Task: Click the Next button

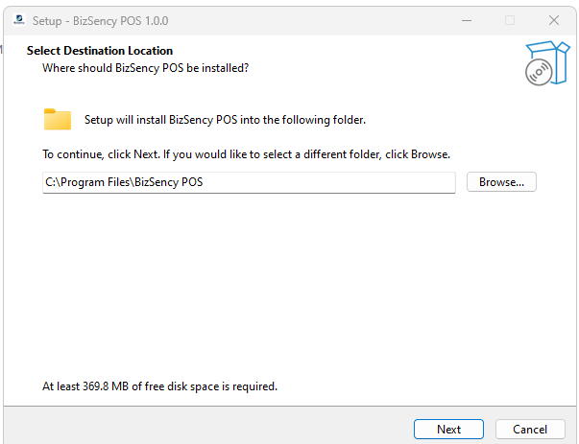Action: coord(448,429)
